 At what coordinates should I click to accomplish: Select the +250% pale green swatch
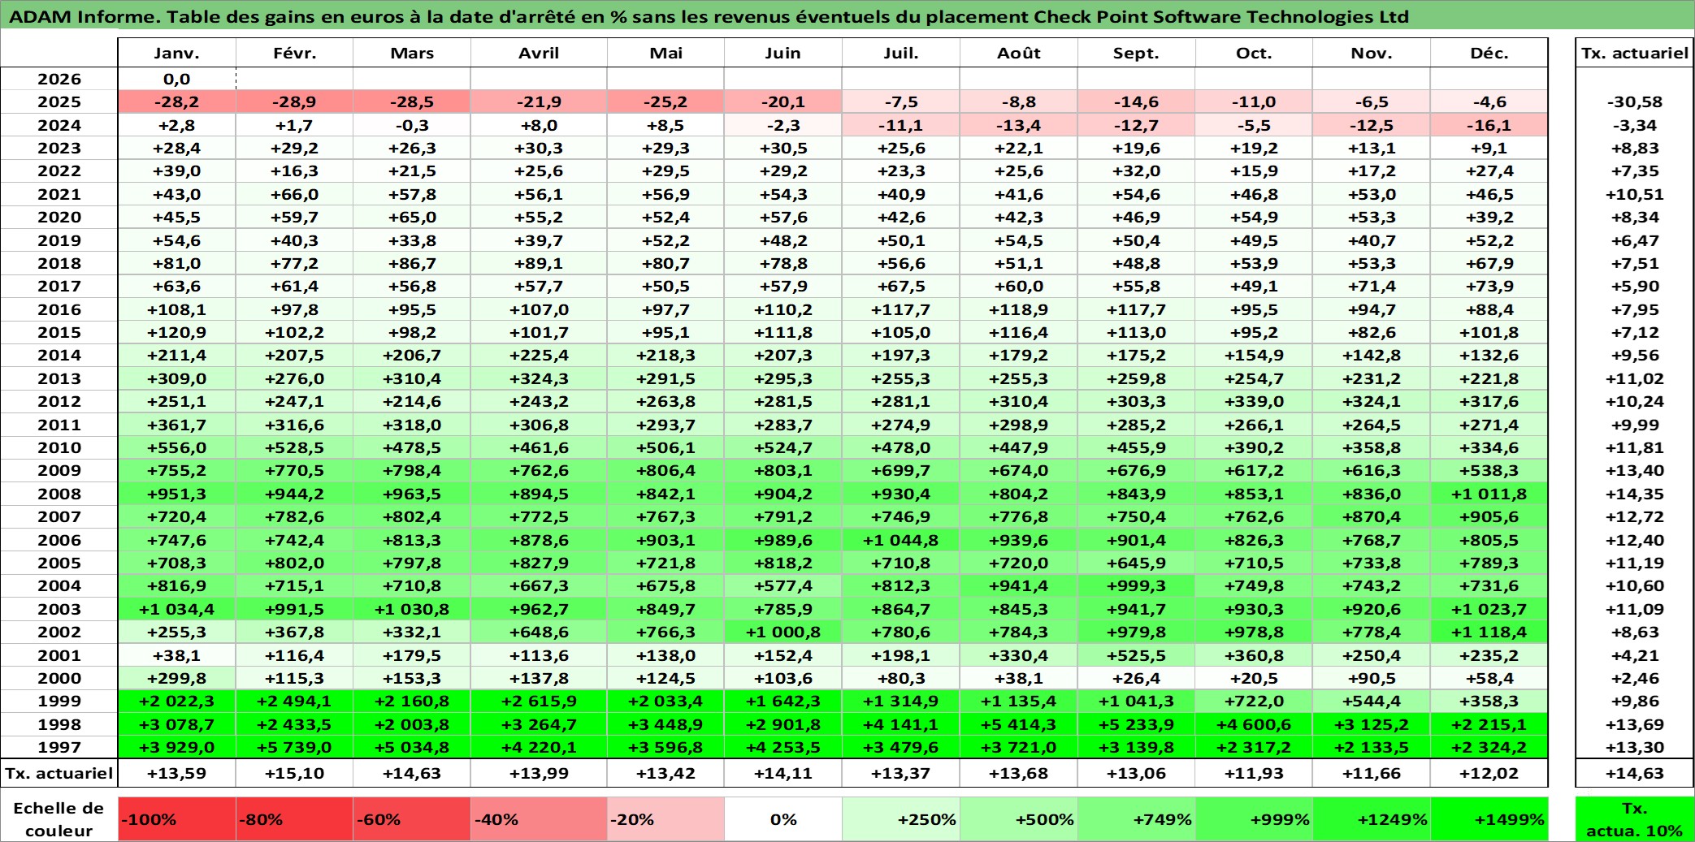(x=901, y=819)
